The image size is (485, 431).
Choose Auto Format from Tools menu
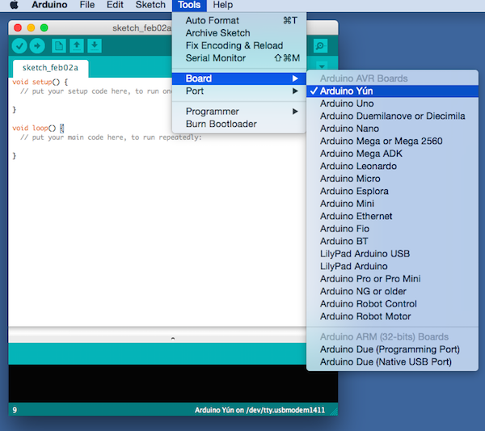(239, 20)
